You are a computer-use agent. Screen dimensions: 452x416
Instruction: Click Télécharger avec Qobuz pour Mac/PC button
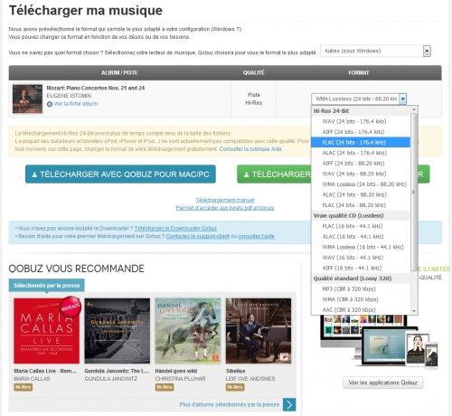120,175
